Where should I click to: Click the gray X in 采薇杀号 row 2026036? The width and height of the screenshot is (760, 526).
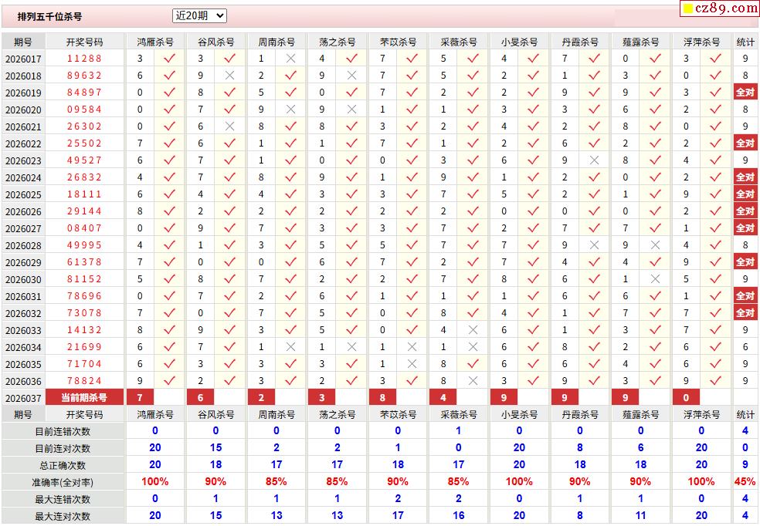(x=473, y=381)
